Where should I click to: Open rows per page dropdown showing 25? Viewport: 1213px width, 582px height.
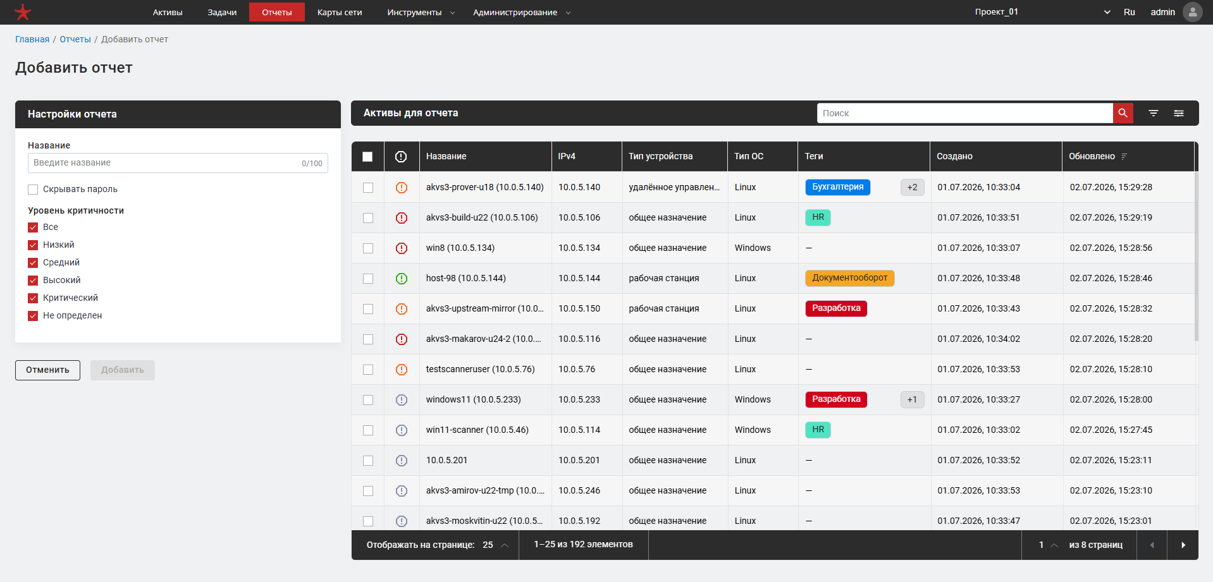[x=495, y=545]
